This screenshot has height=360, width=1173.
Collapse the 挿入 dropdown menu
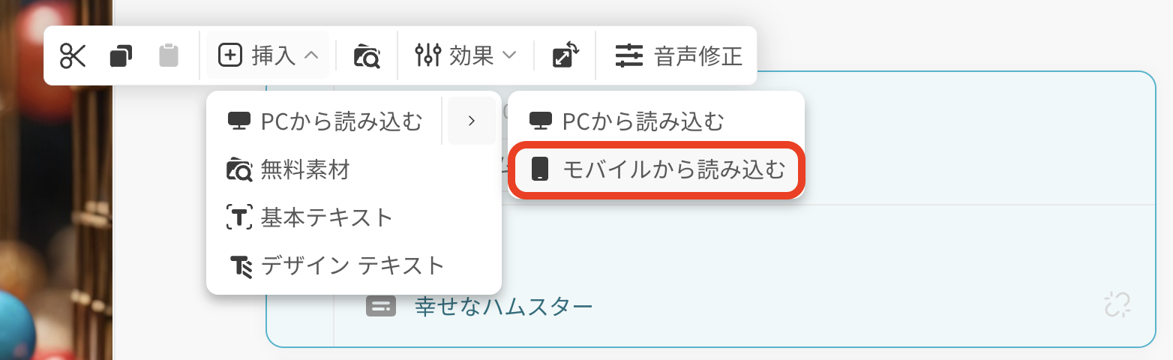268,55
